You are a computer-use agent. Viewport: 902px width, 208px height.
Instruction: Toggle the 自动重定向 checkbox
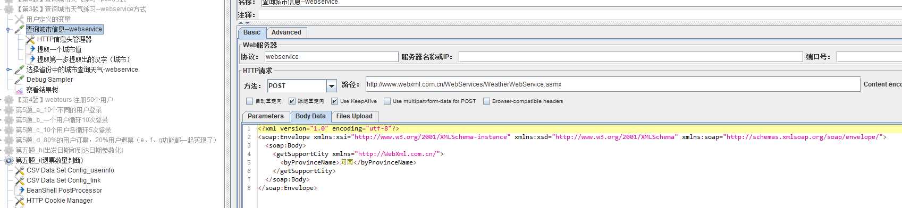249,101
